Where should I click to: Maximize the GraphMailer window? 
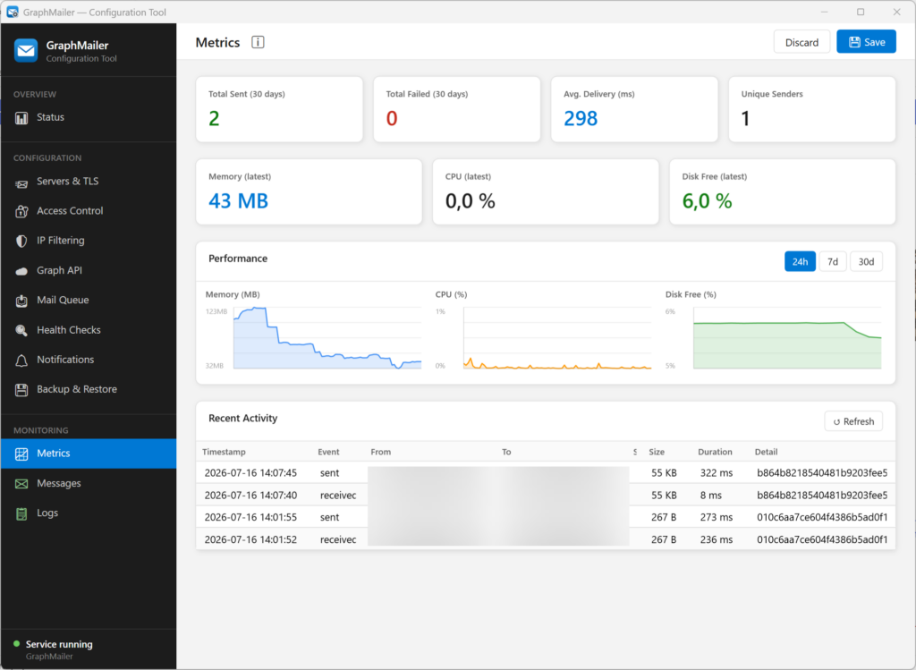click(861, 12)
